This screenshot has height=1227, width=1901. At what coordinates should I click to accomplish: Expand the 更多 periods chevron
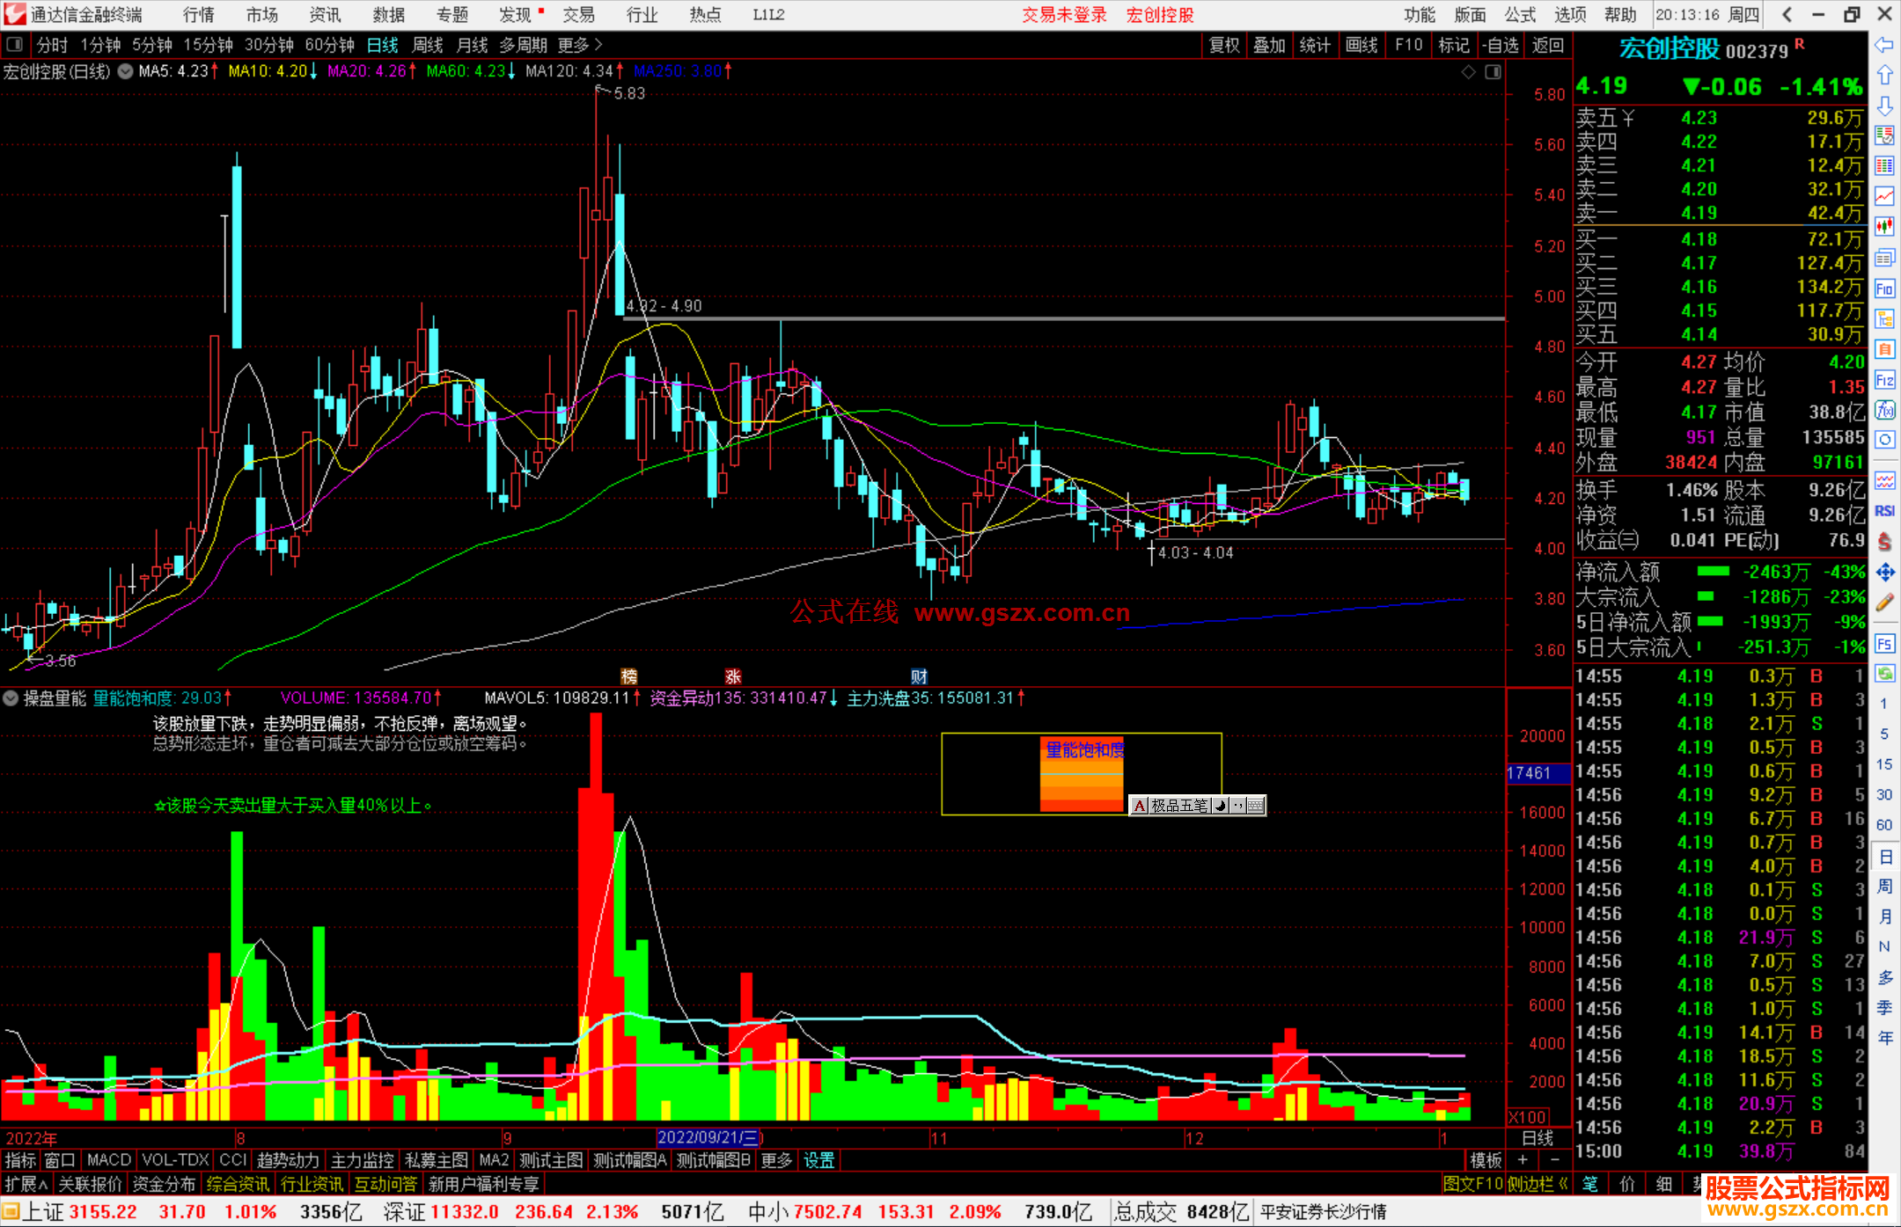point(598,44)
